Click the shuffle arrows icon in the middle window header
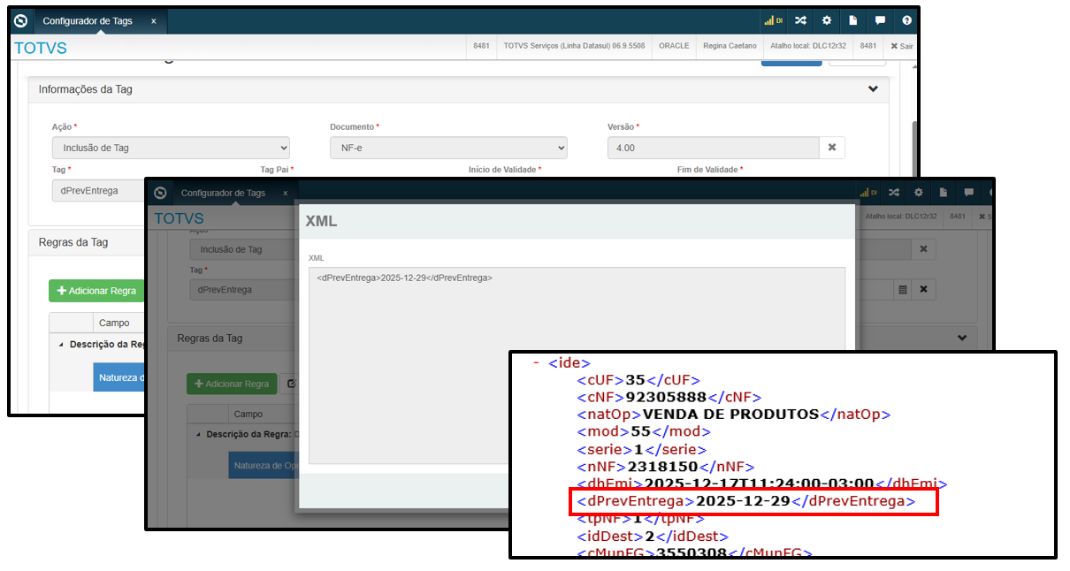 893,193
